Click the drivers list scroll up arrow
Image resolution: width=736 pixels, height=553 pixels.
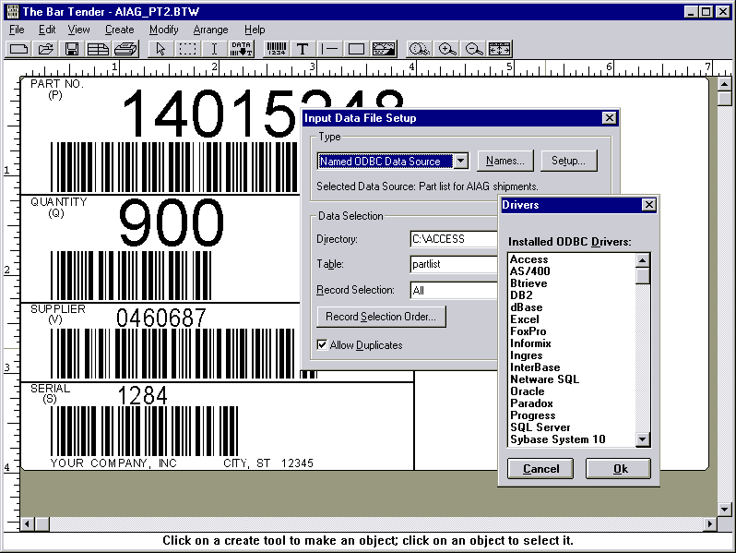(x=642, y=259)
